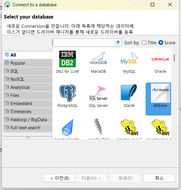Show the NoSQL database category
181x190 pixels.
click(x=28, y=79)
